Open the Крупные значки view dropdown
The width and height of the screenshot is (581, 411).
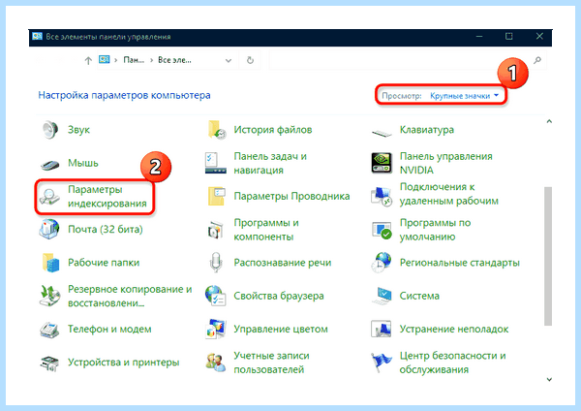464,96
